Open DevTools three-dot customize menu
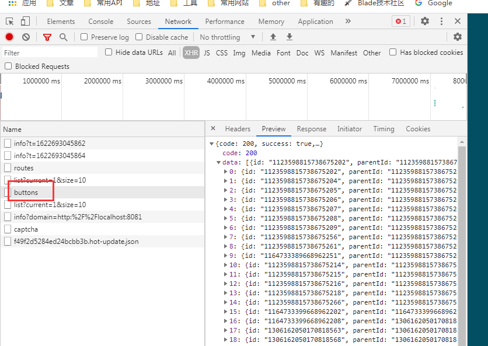This screenshot has width=488, height=346. 441,21
